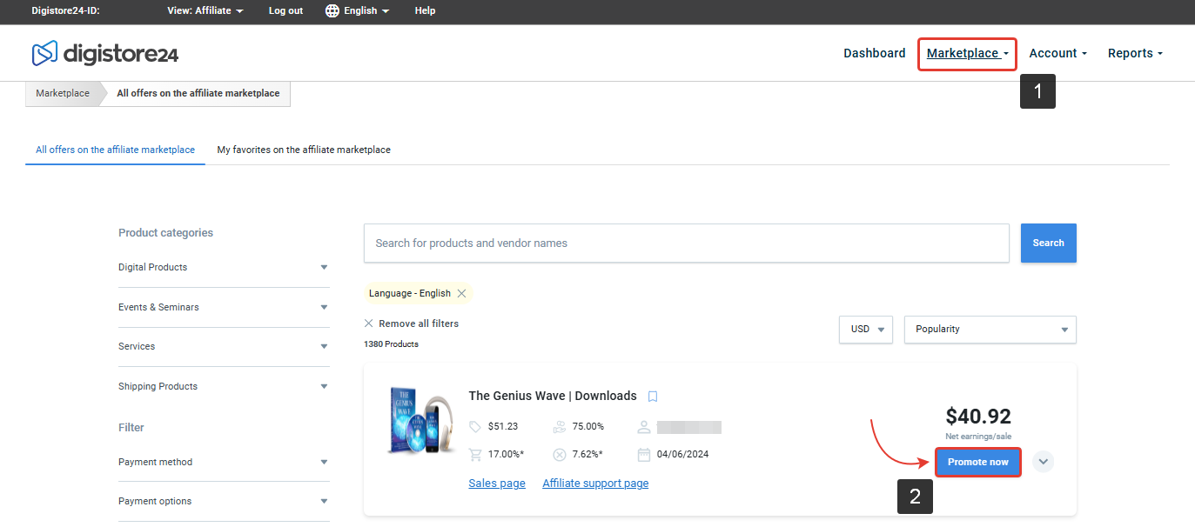This screenshot has width=1195, height=527.
Task: Click the globe language icon
Action: (332, 10)
